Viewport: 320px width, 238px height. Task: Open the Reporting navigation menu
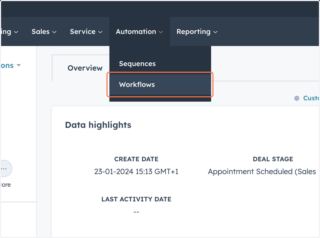pyautogui.click(x=197, y=32)
